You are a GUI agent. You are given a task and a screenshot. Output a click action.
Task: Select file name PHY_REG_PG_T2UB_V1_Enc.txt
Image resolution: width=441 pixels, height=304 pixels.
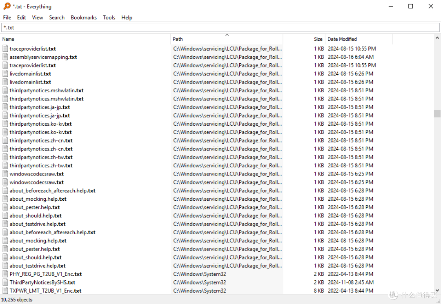tap(46, 274)
